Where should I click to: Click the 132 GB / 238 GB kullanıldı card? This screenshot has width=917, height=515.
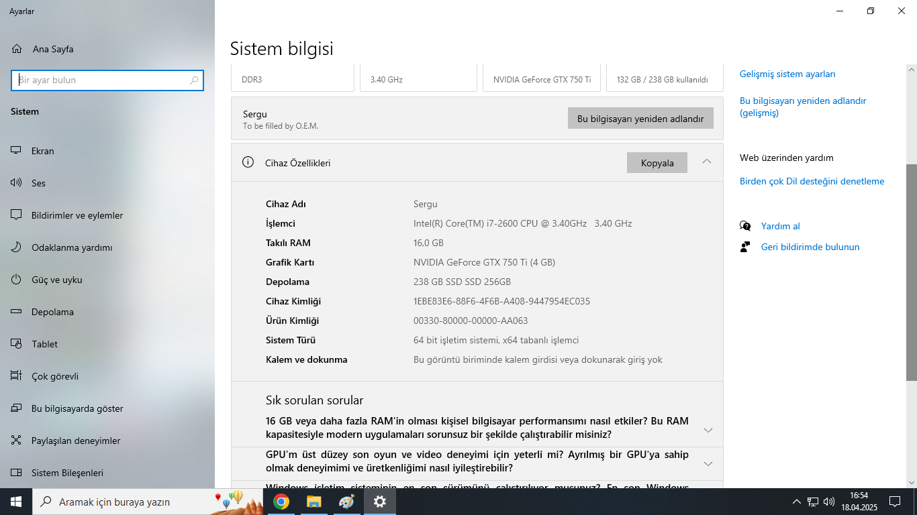(665, 78)
